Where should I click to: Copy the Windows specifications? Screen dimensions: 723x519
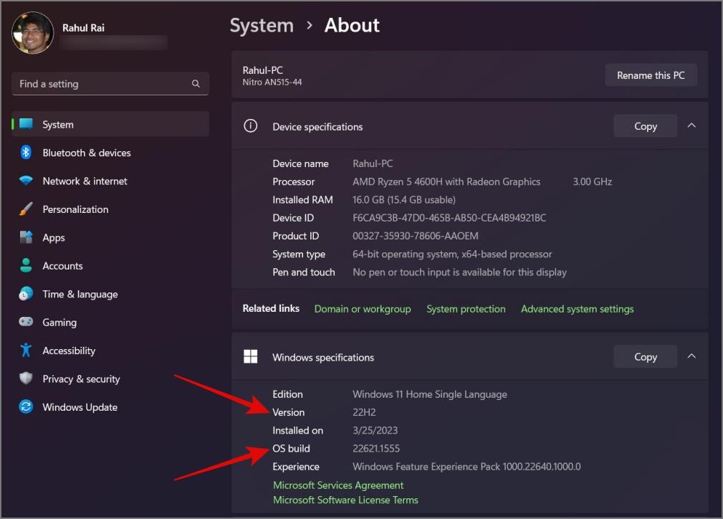click(x=645, y=356)
